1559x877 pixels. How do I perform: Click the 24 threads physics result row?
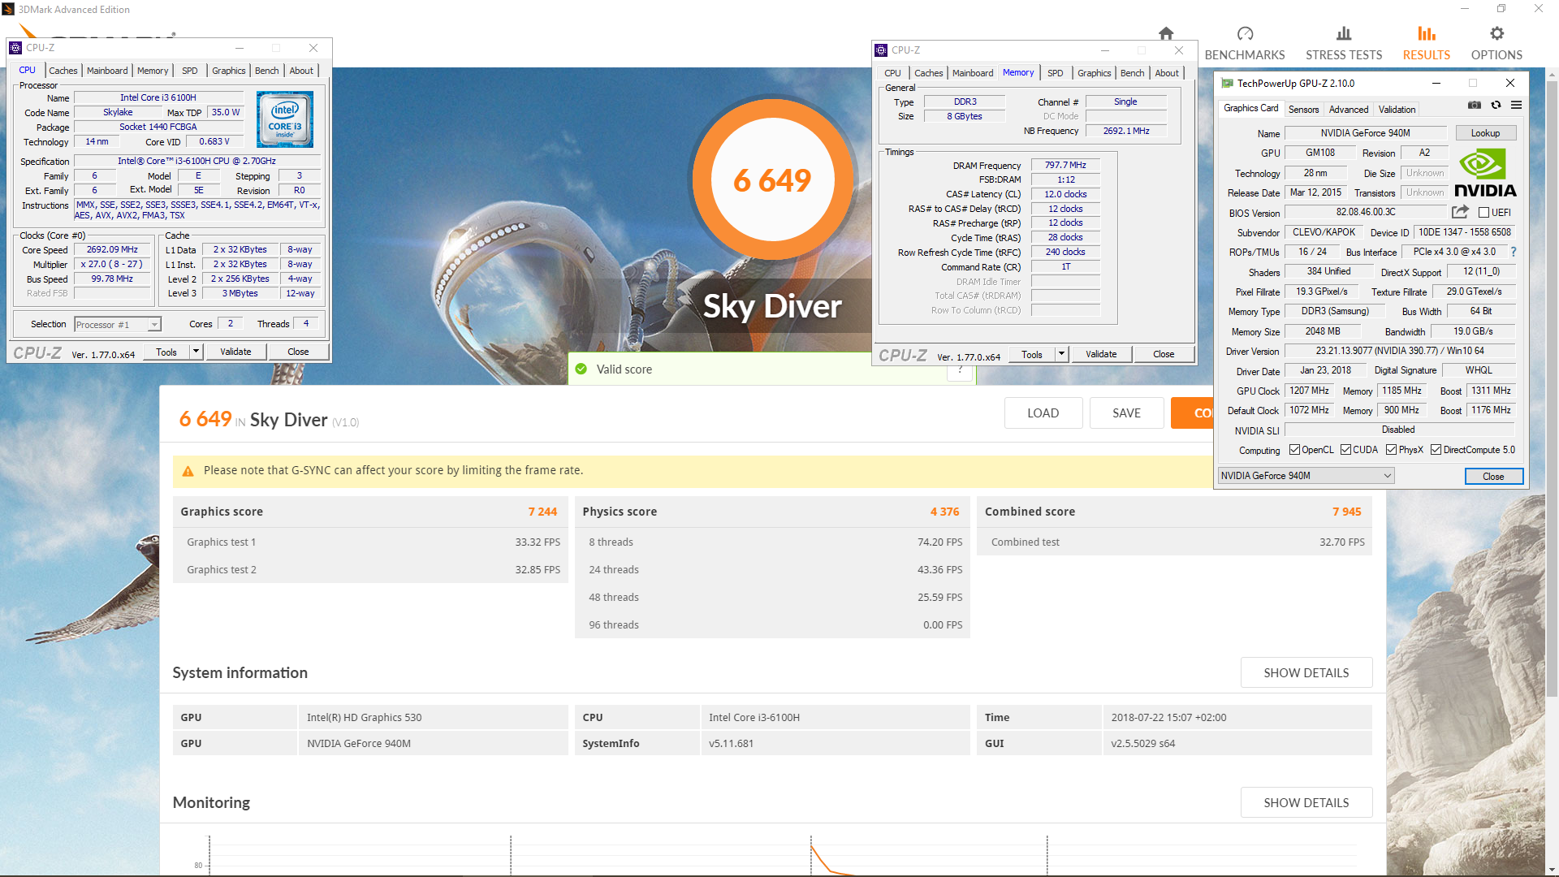(772, 570)
